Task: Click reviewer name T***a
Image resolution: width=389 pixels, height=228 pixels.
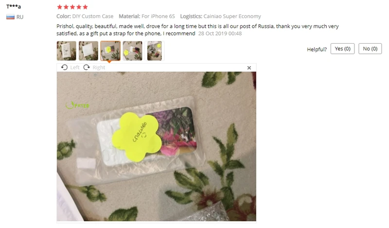Action: (x=14, y=6)
